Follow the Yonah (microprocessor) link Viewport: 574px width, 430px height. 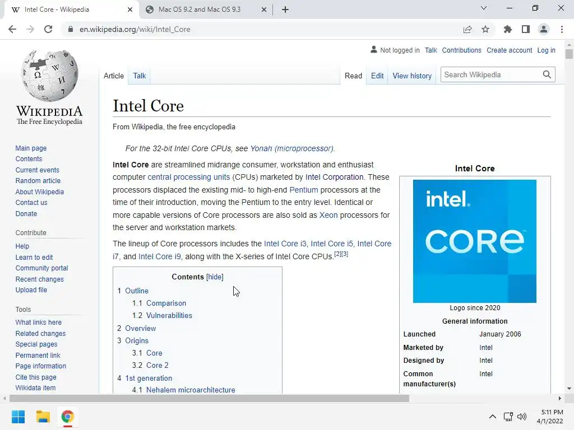pyautogui.click(x=291, y=148)
